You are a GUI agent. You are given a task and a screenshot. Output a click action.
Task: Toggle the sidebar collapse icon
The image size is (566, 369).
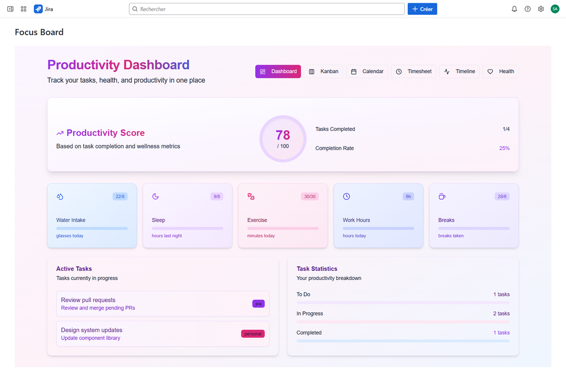tap(10, 9)
